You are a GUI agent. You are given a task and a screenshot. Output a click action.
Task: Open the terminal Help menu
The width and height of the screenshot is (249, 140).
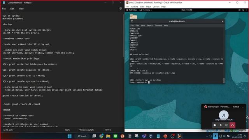click(x=166, y=26)
